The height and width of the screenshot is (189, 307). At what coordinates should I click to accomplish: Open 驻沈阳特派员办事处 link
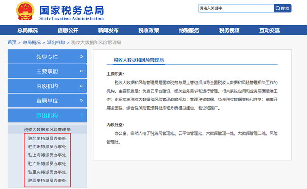(47, 147)
